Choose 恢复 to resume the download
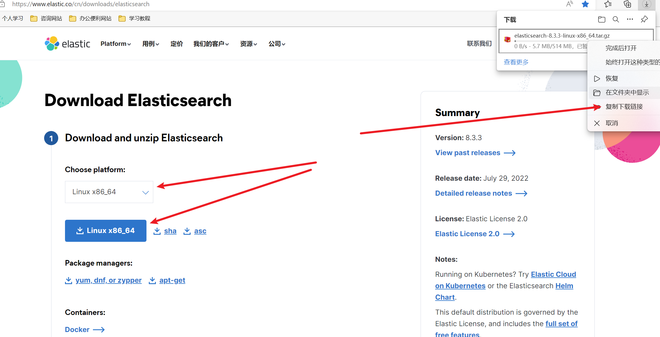The image size is (660, 337). (624, 78)
